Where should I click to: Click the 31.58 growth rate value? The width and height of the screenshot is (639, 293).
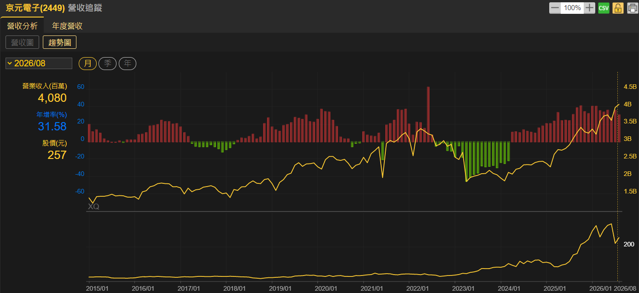tap(52, 126)
